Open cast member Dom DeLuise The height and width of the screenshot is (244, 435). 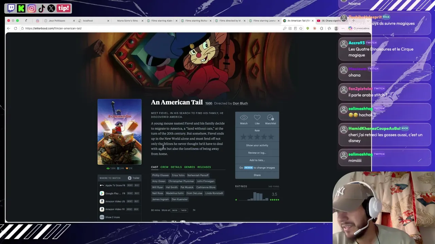(194, 193)
